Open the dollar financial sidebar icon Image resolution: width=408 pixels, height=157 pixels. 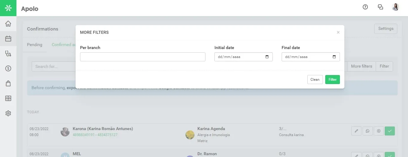click(x=8, y=68)
